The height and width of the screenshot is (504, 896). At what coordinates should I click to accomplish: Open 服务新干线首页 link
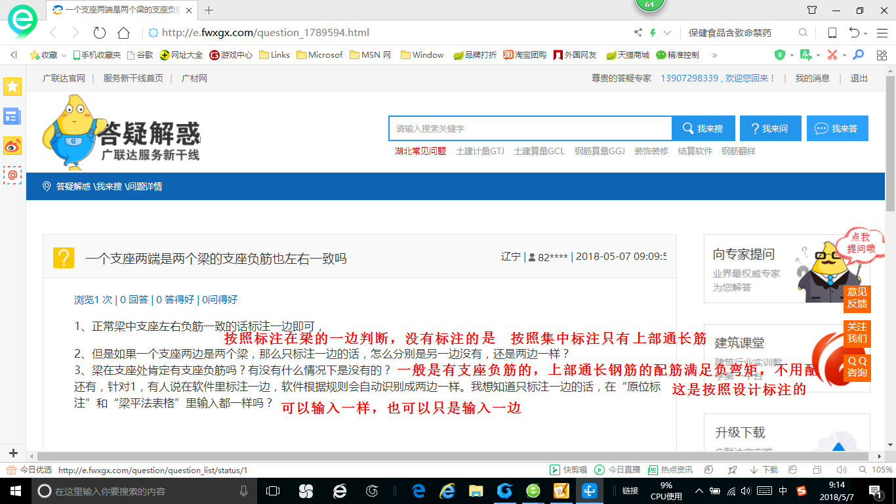pyautogui.click(x=133, y=78)
